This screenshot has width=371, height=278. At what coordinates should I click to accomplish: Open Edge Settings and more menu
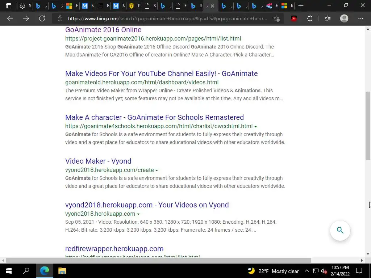tap(360, 18)
